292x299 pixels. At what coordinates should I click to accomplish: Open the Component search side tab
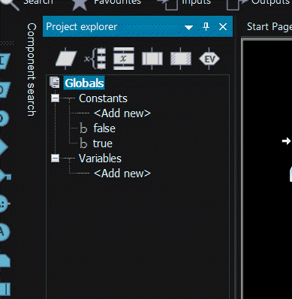[x=32, y=70]
